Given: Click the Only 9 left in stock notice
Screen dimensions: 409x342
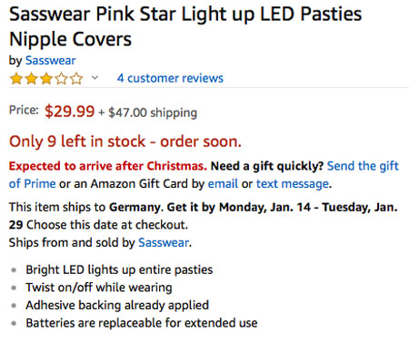Looking at the screenshot, I should point(125,142).
